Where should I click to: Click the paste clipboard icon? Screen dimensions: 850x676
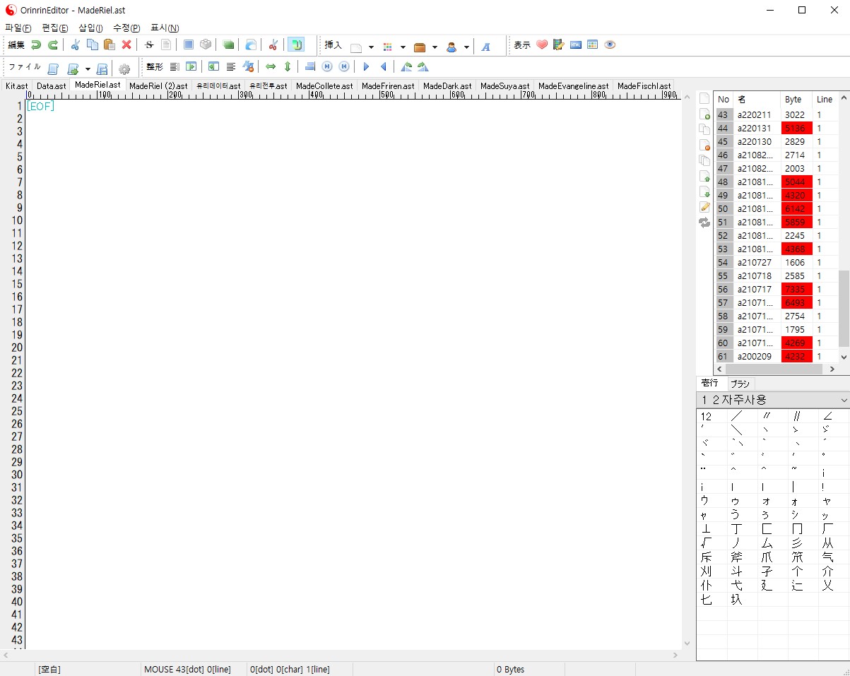click(109, 45)
